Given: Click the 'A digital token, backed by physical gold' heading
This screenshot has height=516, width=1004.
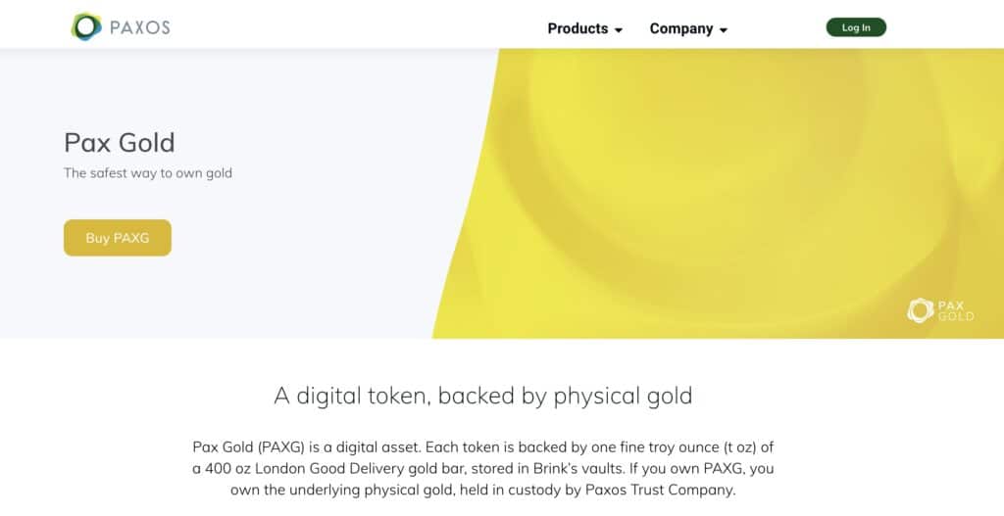Looking at the screenshot, I should coord(483,396).
